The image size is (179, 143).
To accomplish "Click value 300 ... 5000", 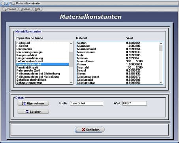I will (x=134, y=61).
